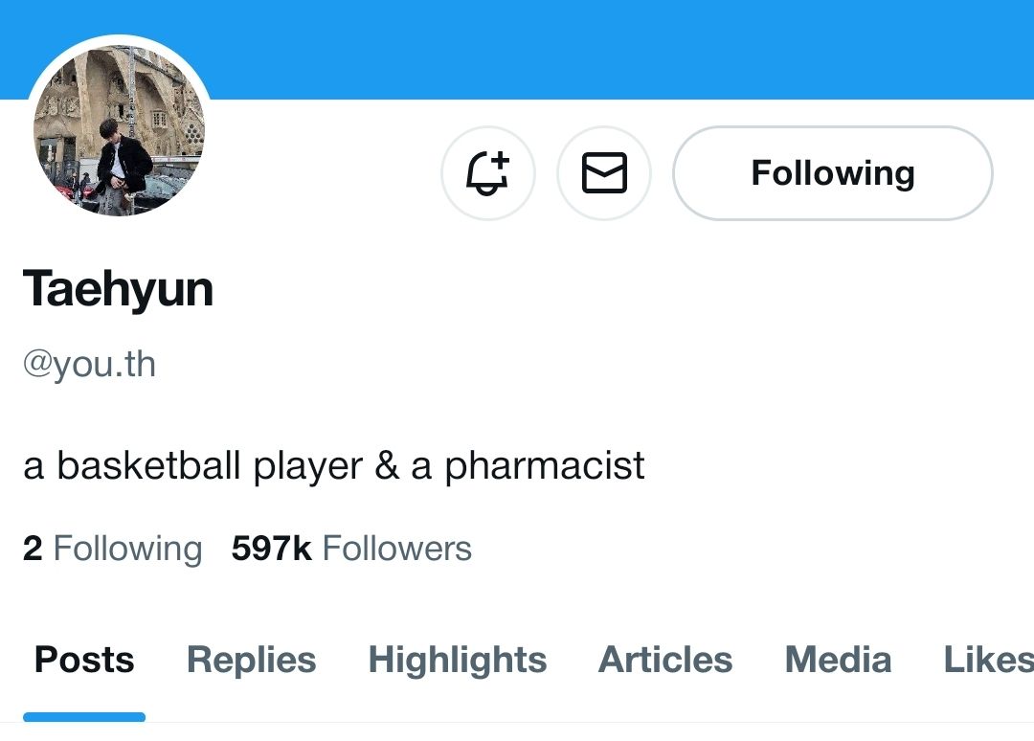This screenshot has width=1034, height=741.
Task: Show the Media tab
Action: coord(838,660)
